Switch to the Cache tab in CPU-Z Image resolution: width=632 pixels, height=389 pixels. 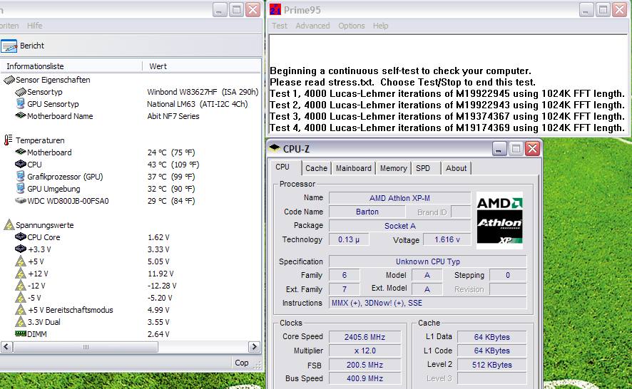tap(317, 168)
